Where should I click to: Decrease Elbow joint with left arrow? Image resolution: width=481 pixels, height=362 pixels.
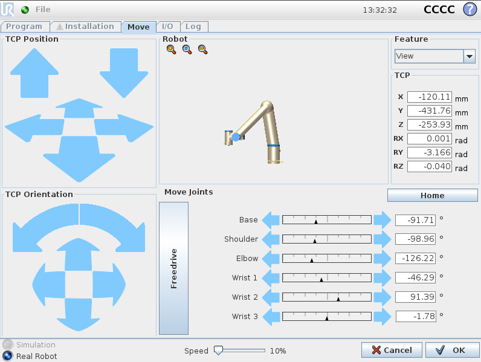pyautogui.click(x=271, y=258)
